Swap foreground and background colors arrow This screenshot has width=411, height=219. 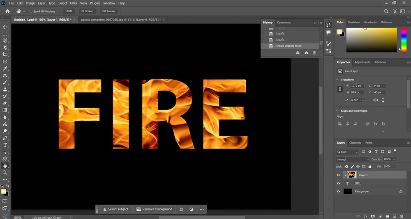pyautogui.click(x=7, y=186)
